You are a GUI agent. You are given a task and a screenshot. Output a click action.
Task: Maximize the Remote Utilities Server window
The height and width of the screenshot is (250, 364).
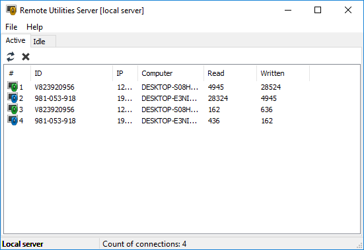(x=318, y=10)
